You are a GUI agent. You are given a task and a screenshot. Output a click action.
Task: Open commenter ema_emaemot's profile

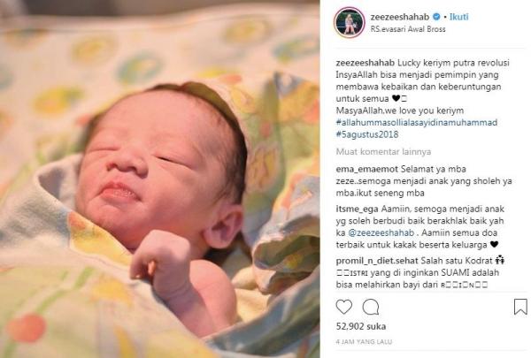point(367,169)
